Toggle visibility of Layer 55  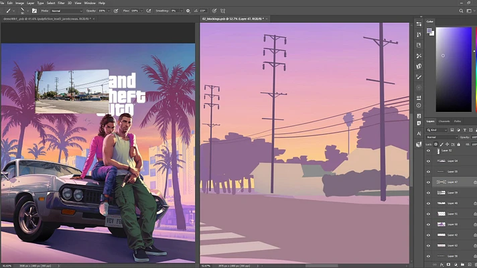(x=428, y=172)
